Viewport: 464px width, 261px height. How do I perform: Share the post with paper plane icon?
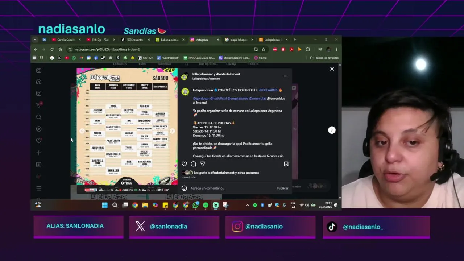203,164
